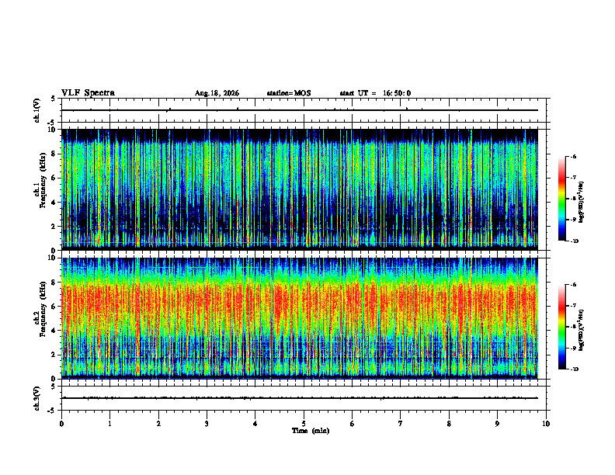Click the ch.2 spectrogram color scale bar
The height and width of the screenshot is (475, 615).
pos(561,327)
